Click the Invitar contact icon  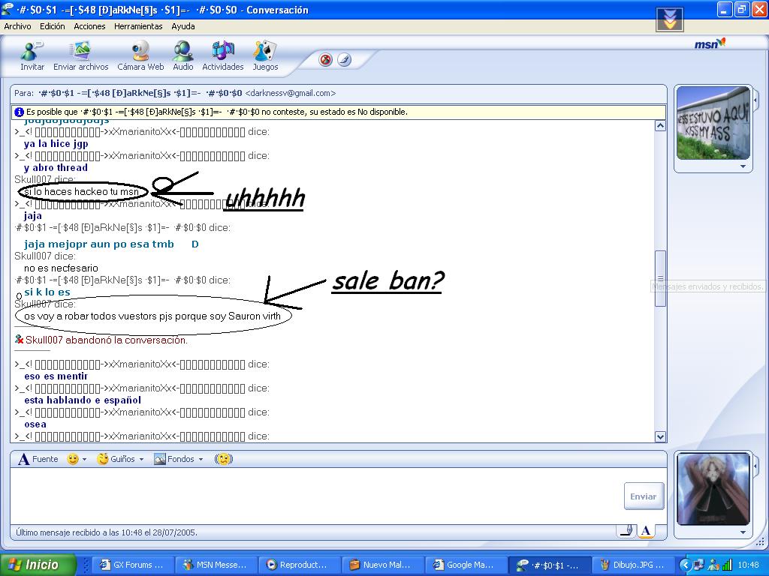32,51
